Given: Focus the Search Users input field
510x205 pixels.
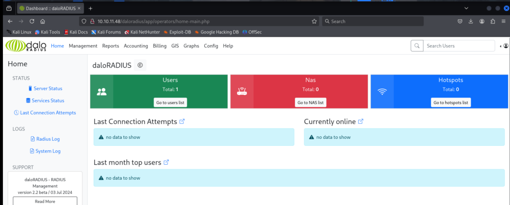Looking at the screenshot, I should pos(459,46).
